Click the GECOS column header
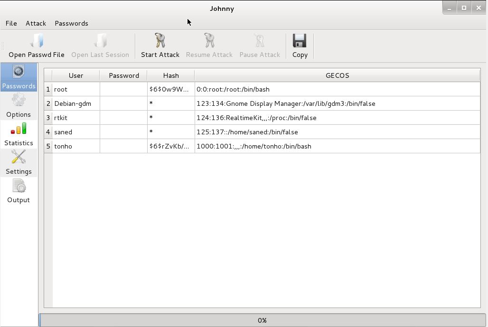Viewport: 488px width, 327px height. pos(338,75)
